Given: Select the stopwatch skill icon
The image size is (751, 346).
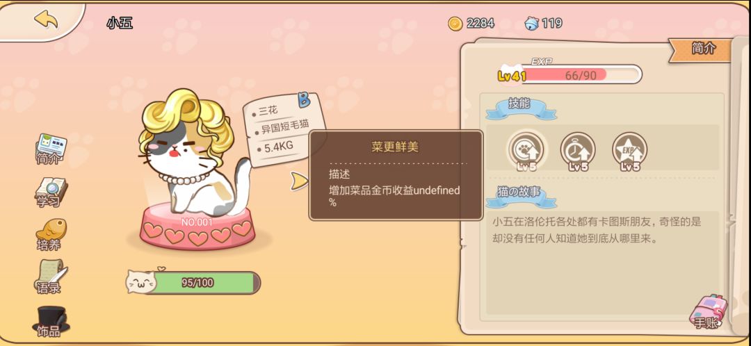Looking at the screenshot, I should pos(578,151).
